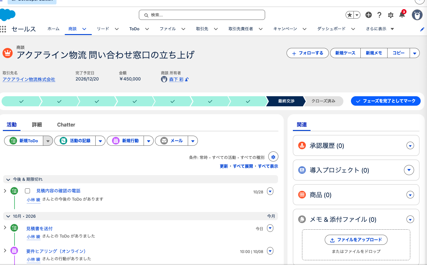Image resolution: width=427 pixels, height=265 pixels.
Task: Open the App Launcher grid icon
Action: pyautogui.click(x=3, y=29)
